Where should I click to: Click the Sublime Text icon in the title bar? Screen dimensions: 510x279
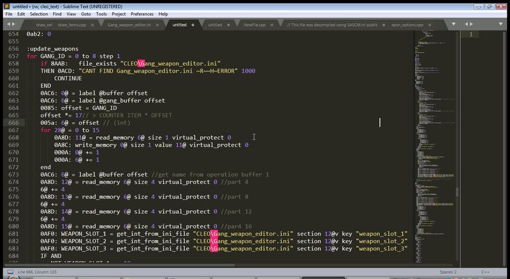[x=7, y=6]
